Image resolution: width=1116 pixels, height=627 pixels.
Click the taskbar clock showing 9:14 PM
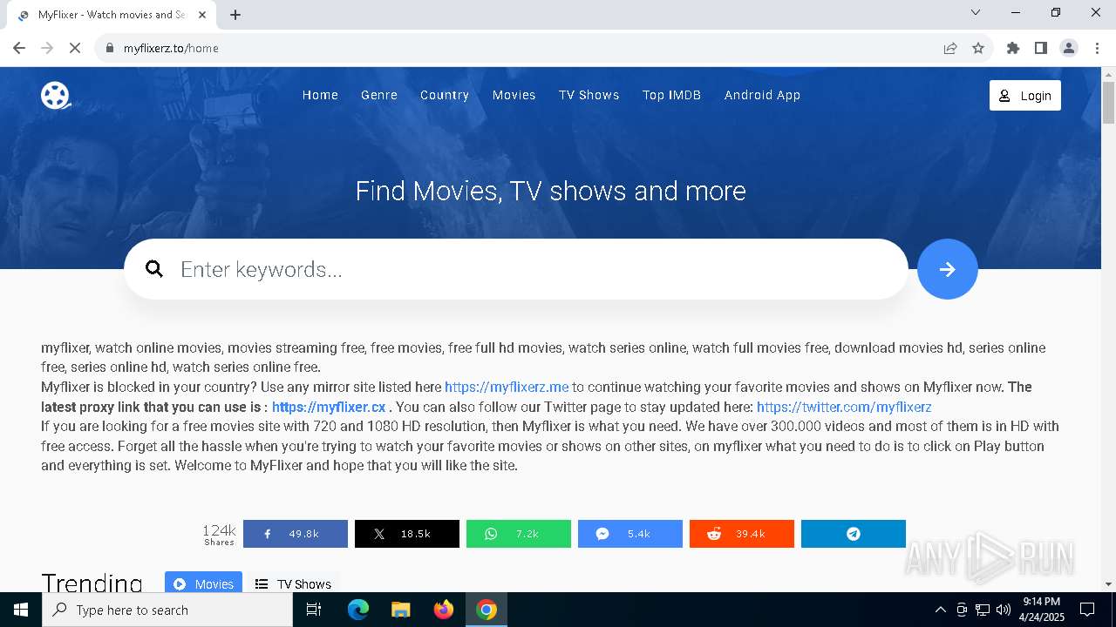coord(1041,610)
